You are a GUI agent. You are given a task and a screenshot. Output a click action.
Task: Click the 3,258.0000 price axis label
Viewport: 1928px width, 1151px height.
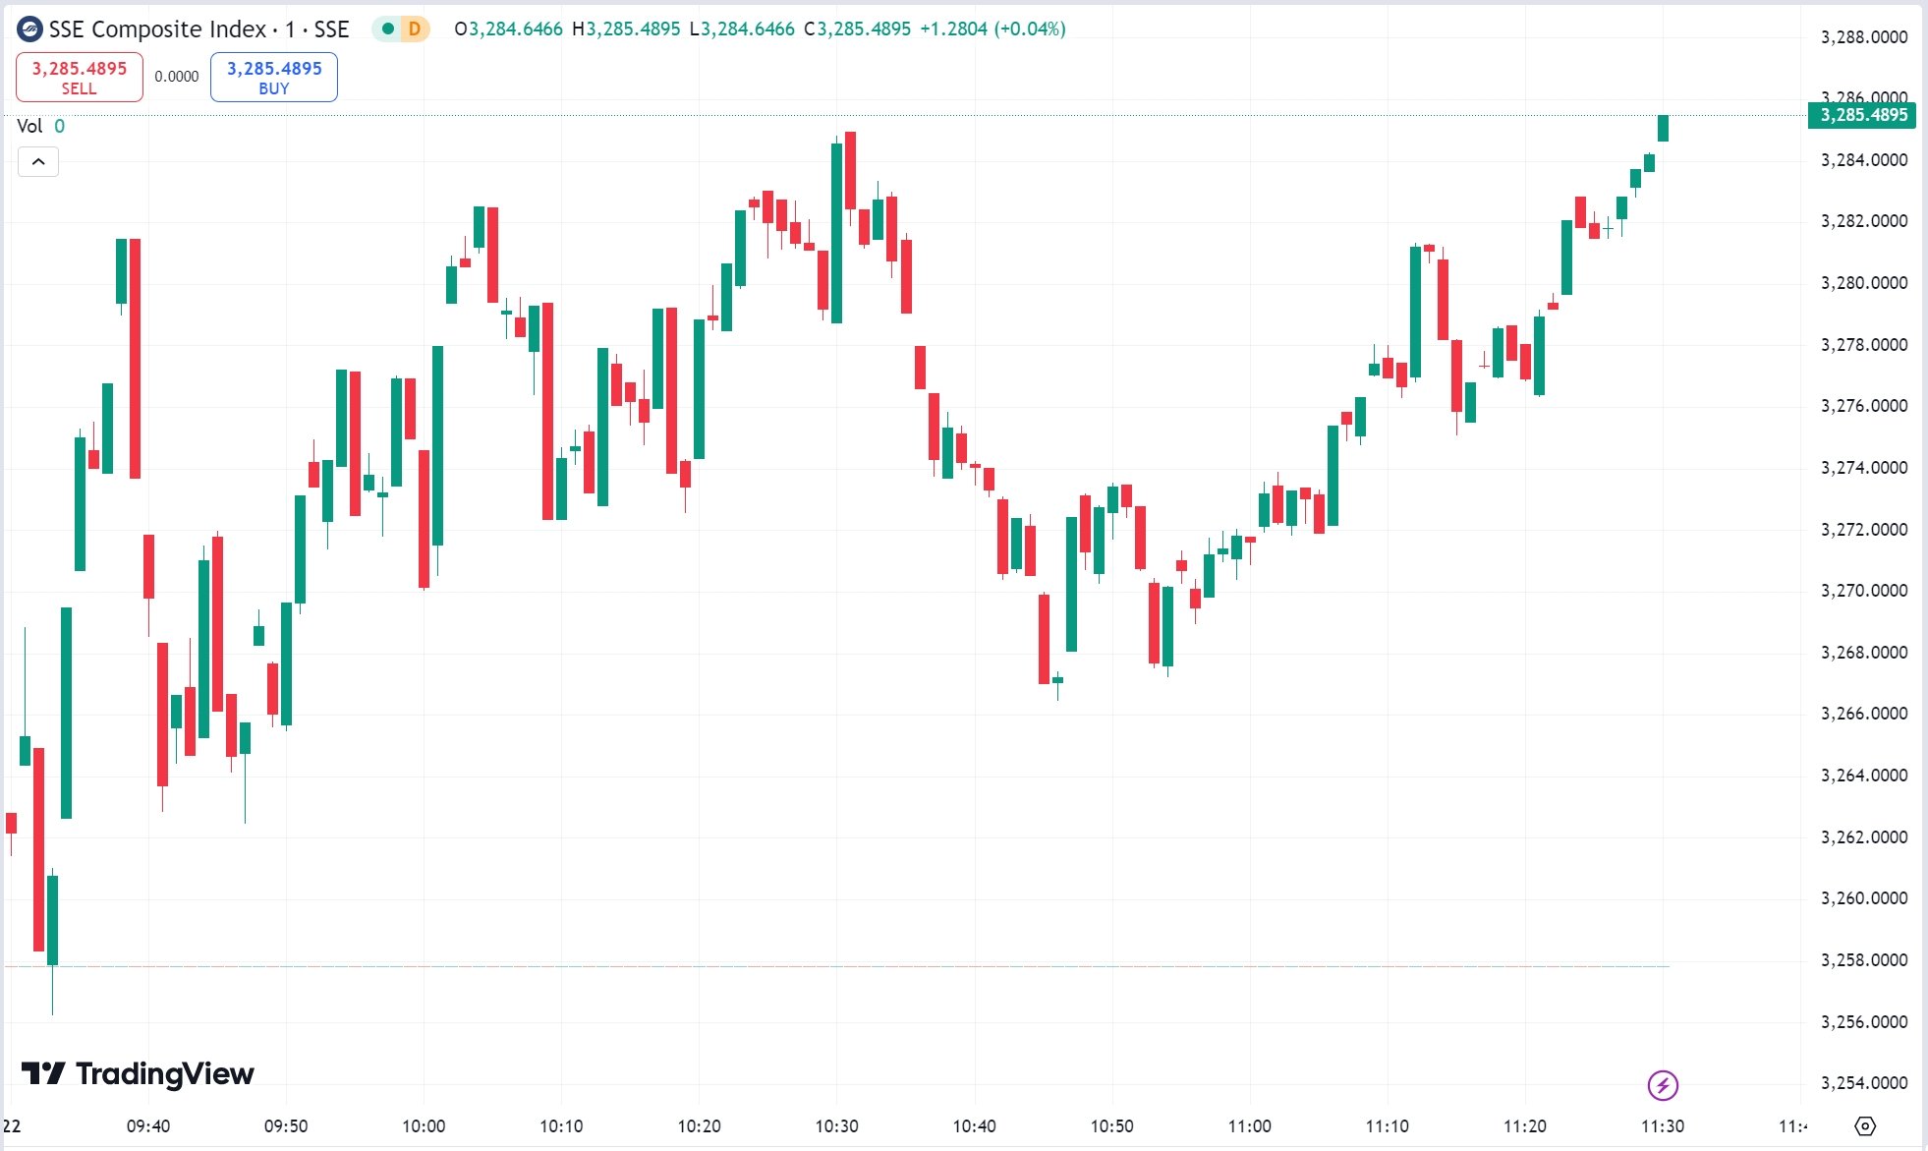(1864, 960)
